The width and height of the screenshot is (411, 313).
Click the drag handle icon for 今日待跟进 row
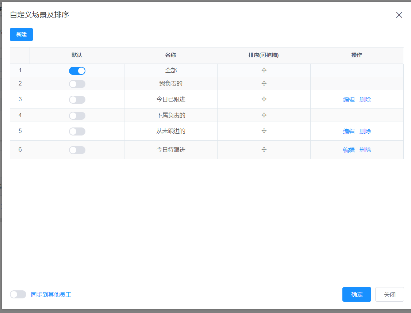(264, 149)
